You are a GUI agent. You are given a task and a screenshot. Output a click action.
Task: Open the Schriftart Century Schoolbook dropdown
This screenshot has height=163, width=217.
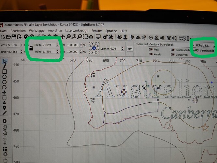[172, 45]
